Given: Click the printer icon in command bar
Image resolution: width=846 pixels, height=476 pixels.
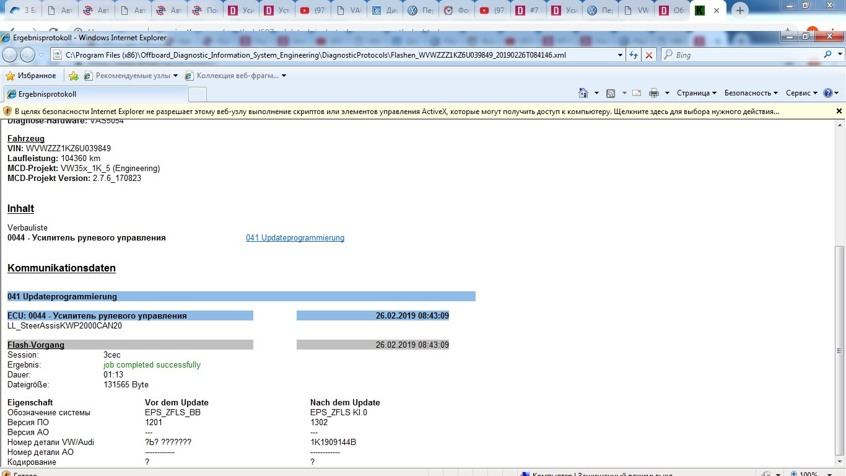Looking at the screenshot, I should point(653,93).
